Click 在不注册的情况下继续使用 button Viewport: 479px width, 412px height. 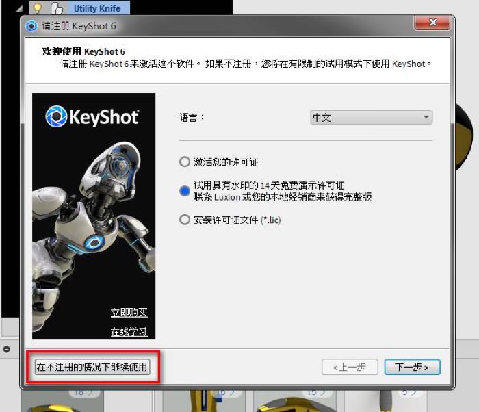pyautogui.click(x=92, y=367)
